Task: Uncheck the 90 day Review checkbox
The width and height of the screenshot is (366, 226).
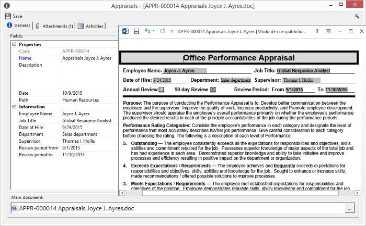Action: 213,90
